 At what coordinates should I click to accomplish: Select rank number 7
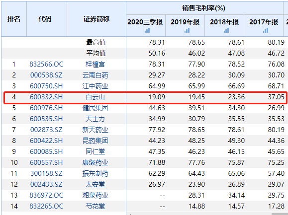coord(14,130)
